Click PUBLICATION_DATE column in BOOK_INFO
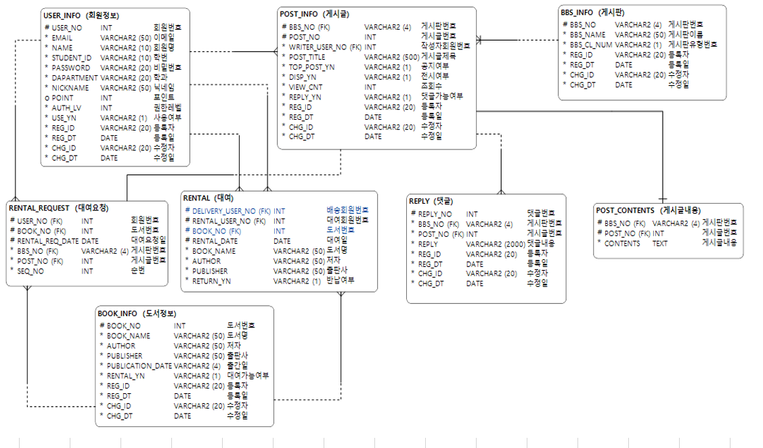Screen dimensions: 763x448 point(139,366)
